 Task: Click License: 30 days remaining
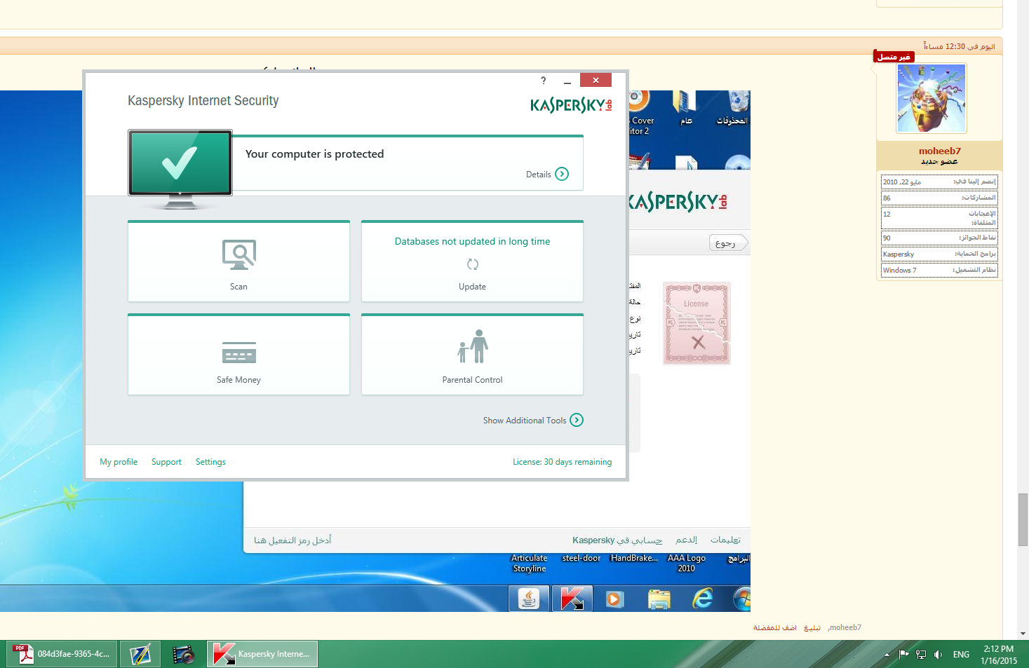tap(562, 462)
